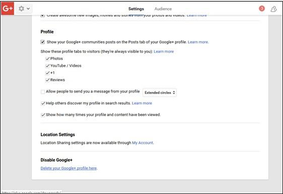
Task: Toggle the +1 tab checkbox
Action: 47,73
